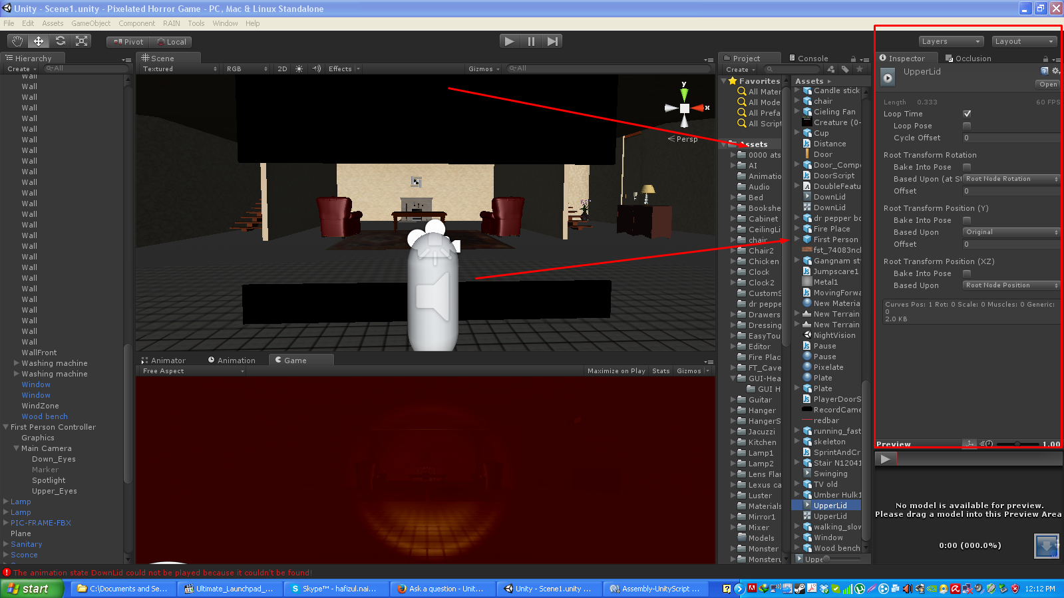Switch to the Occlusion tab
1064x598 pixels.
pyautogui.click(x=968, y=59)
